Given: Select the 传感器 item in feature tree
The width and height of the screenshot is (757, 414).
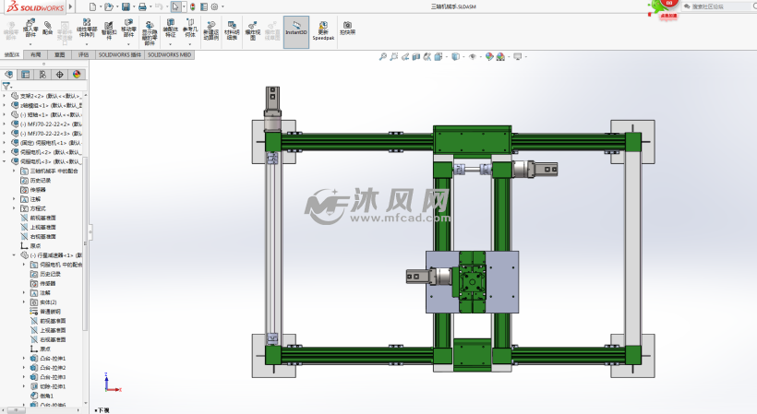Looking at the screenshot, I should (38, 190).
